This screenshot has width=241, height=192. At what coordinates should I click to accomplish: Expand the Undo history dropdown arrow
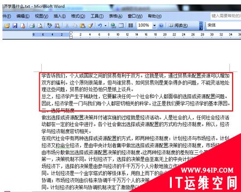[106, 26]
